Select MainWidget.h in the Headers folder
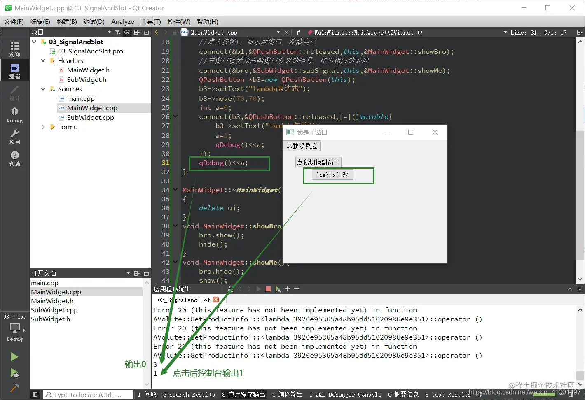The image size is (585, 400). 88,70
